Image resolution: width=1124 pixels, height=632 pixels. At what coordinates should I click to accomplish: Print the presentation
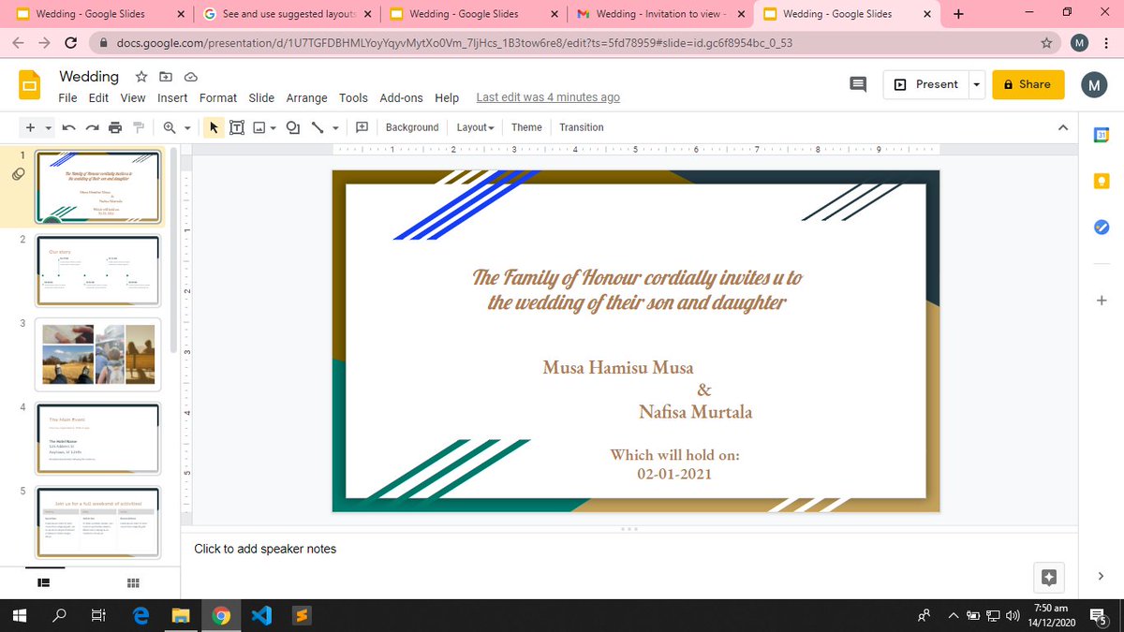click(115, 127)
